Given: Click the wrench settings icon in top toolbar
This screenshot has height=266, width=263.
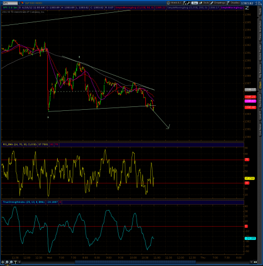Looking at the screenshot, I should click(x=189, y=3).
